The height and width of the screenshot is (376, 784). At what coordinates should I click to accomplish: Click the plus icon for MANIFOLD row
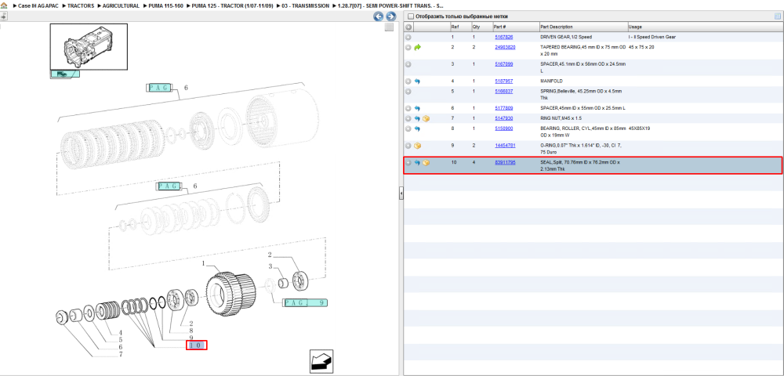[408, 81]
